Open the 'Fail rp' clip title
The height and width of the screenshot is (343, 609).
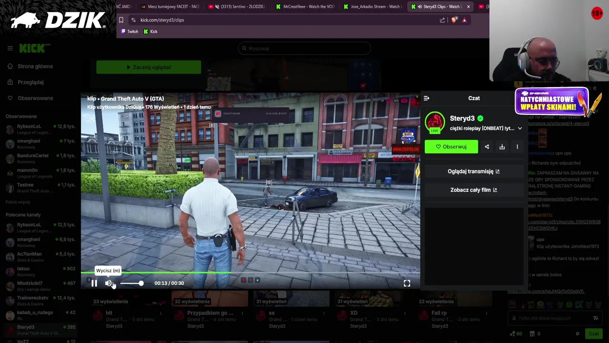(x=439, y=313)
